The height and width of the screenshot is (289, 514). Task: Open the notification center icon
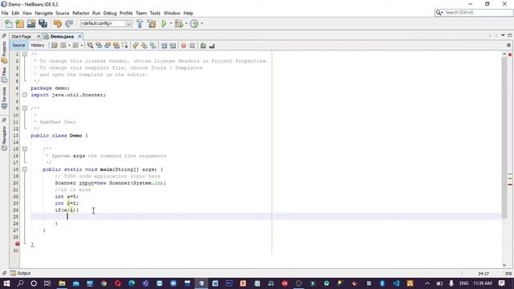[501, 283]
